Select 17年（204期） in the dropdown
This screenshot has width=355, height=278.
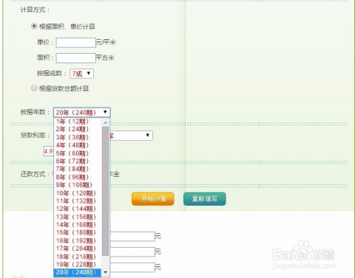tap(78, 249)
